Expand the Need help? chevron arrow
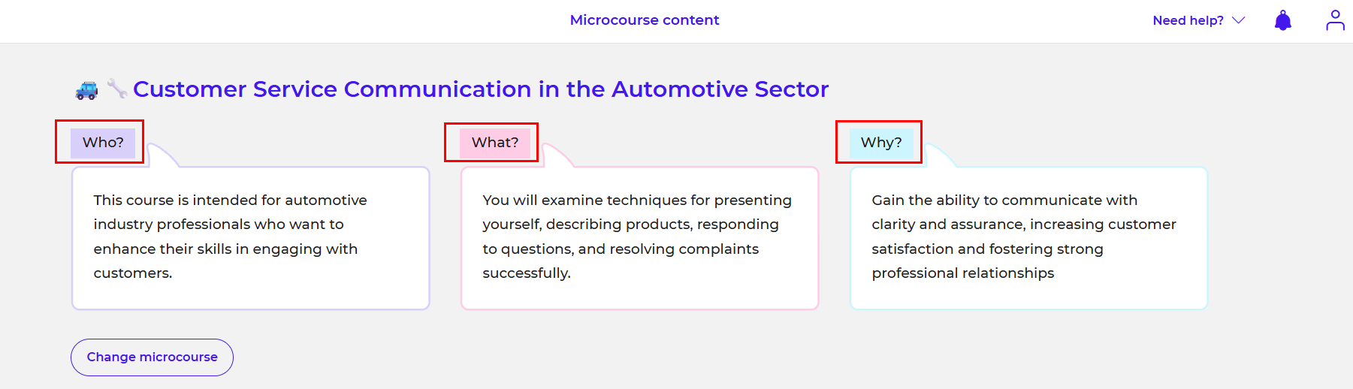 click(1239, 20)
